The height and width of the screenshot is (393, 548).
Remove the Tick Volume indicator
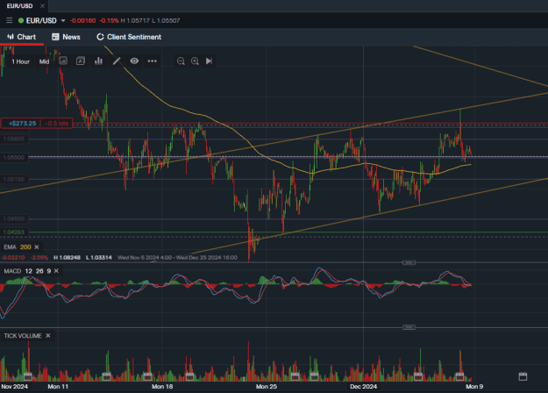pos(48,336)
